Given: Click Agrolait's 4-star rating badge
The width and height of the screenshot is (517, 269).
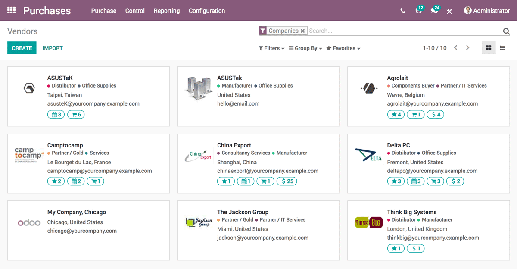Looking at the screenshot, I should [396, 114].
